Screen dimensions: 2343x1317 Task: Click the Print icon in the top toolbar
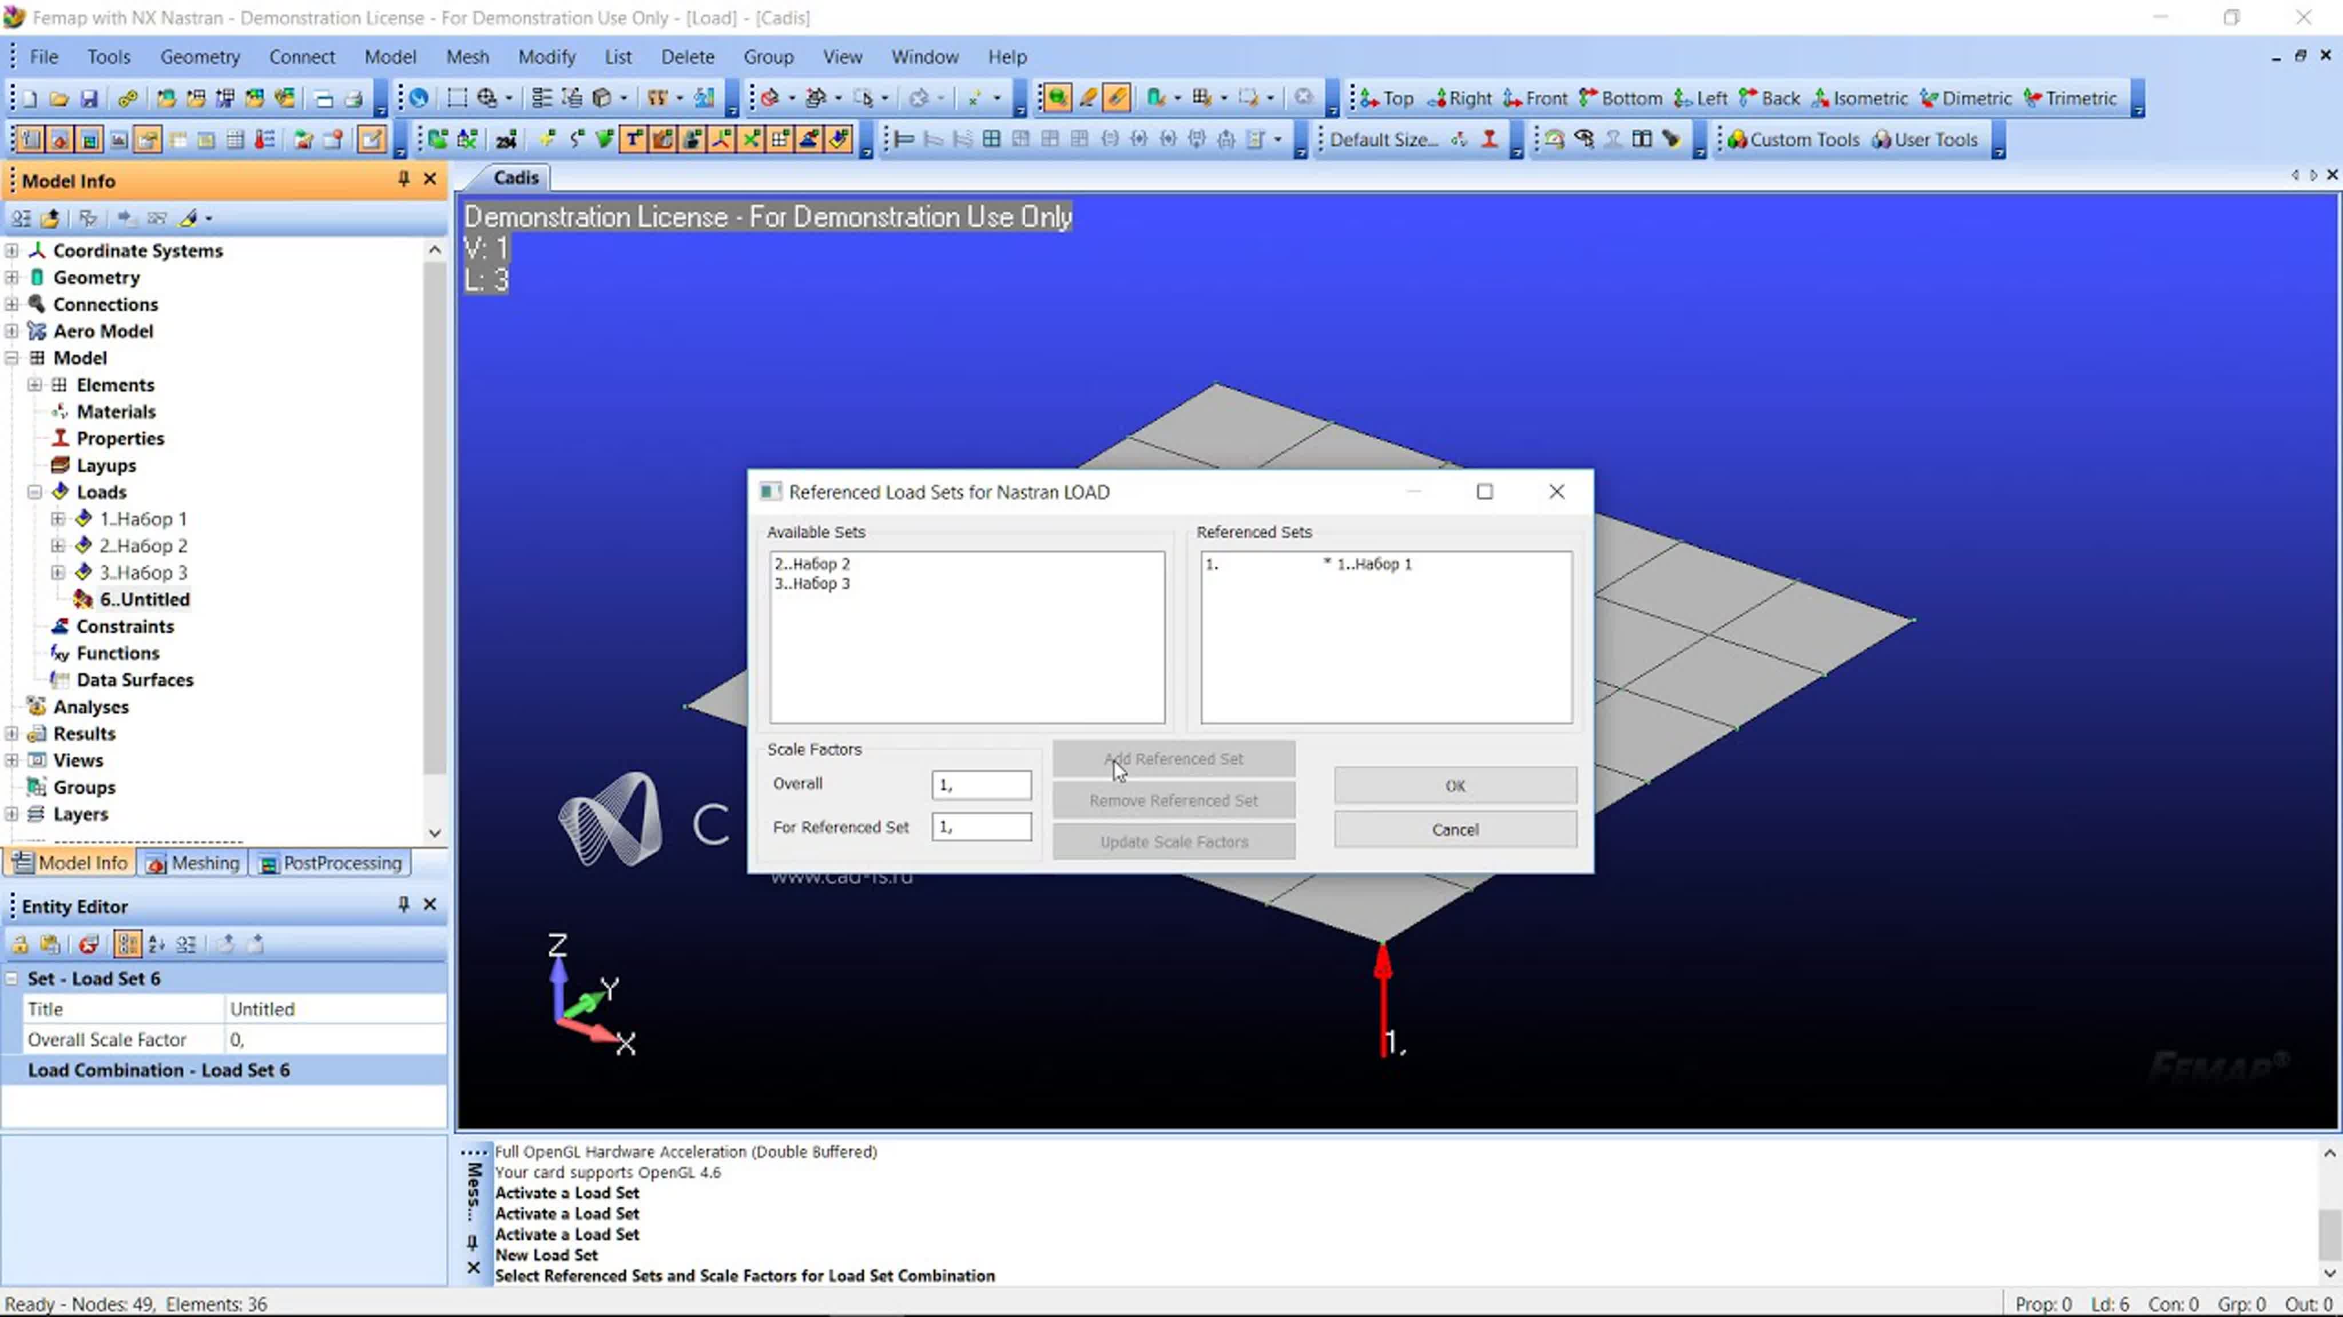[x=354, y=98]
